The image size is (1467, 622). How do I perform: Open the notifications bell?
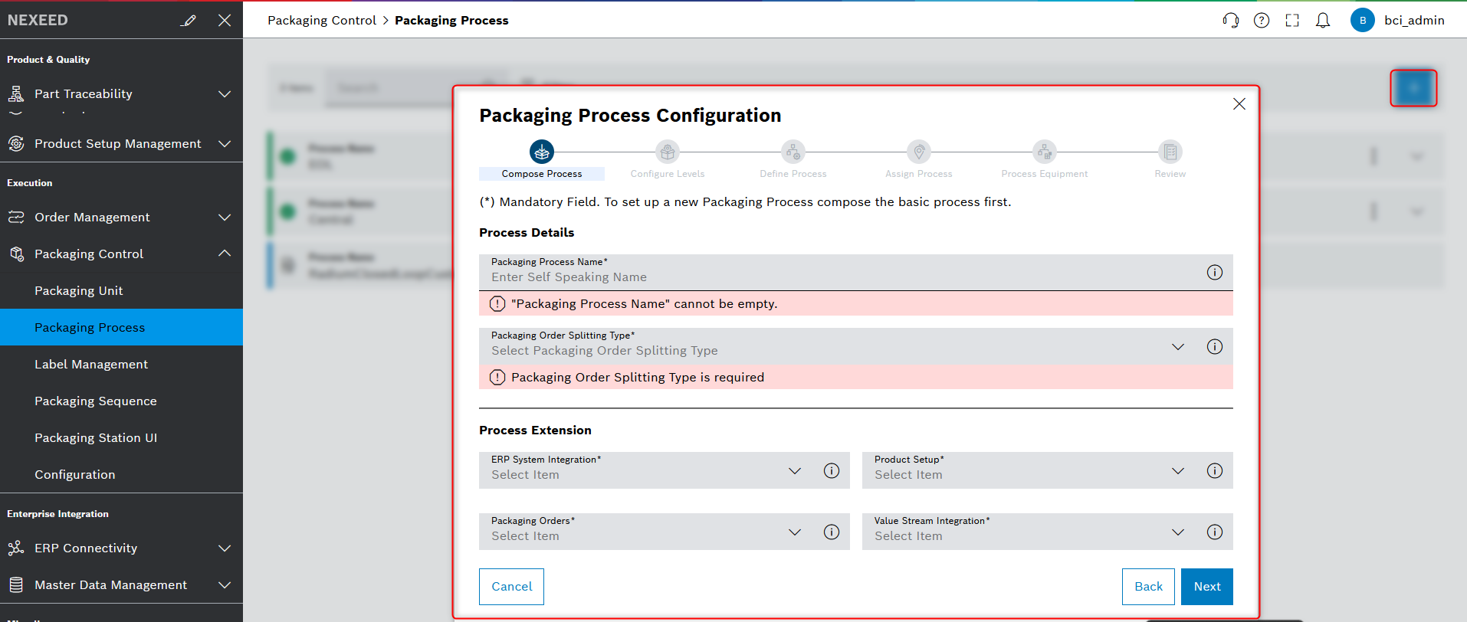1322,21
